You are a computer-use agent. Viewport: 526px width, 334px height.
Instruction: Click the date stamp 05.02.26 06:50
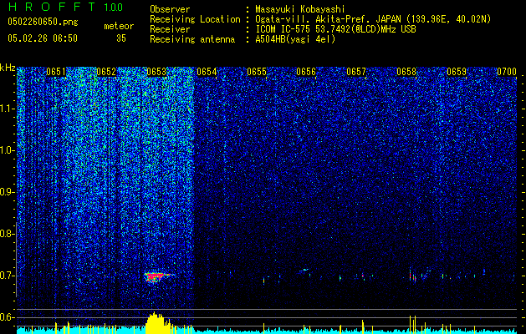(43, 38)
